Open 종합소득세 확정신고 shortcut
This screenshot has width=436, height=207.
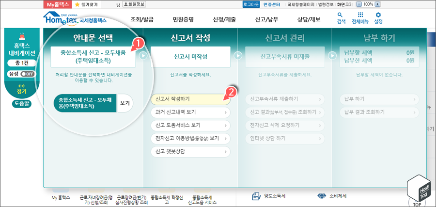click(167, 200)
